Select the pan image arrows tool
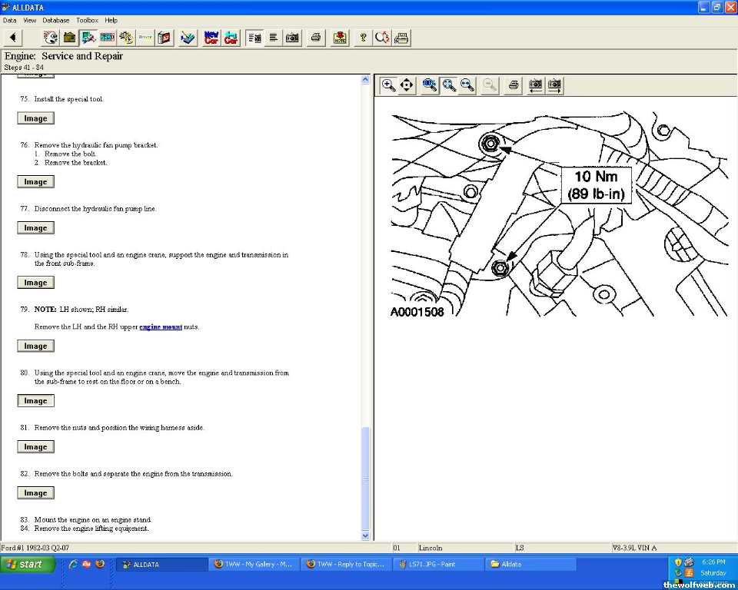Image resolution: width=738 pixels, height=590 pixels. (x=407, y=85)
